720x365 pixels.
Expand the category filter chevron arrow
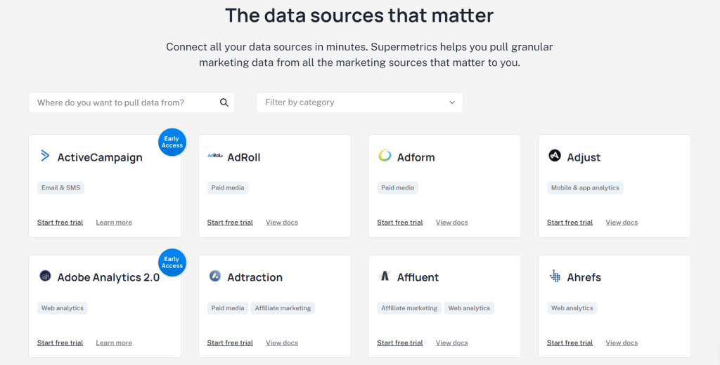(x=452, y=102)
